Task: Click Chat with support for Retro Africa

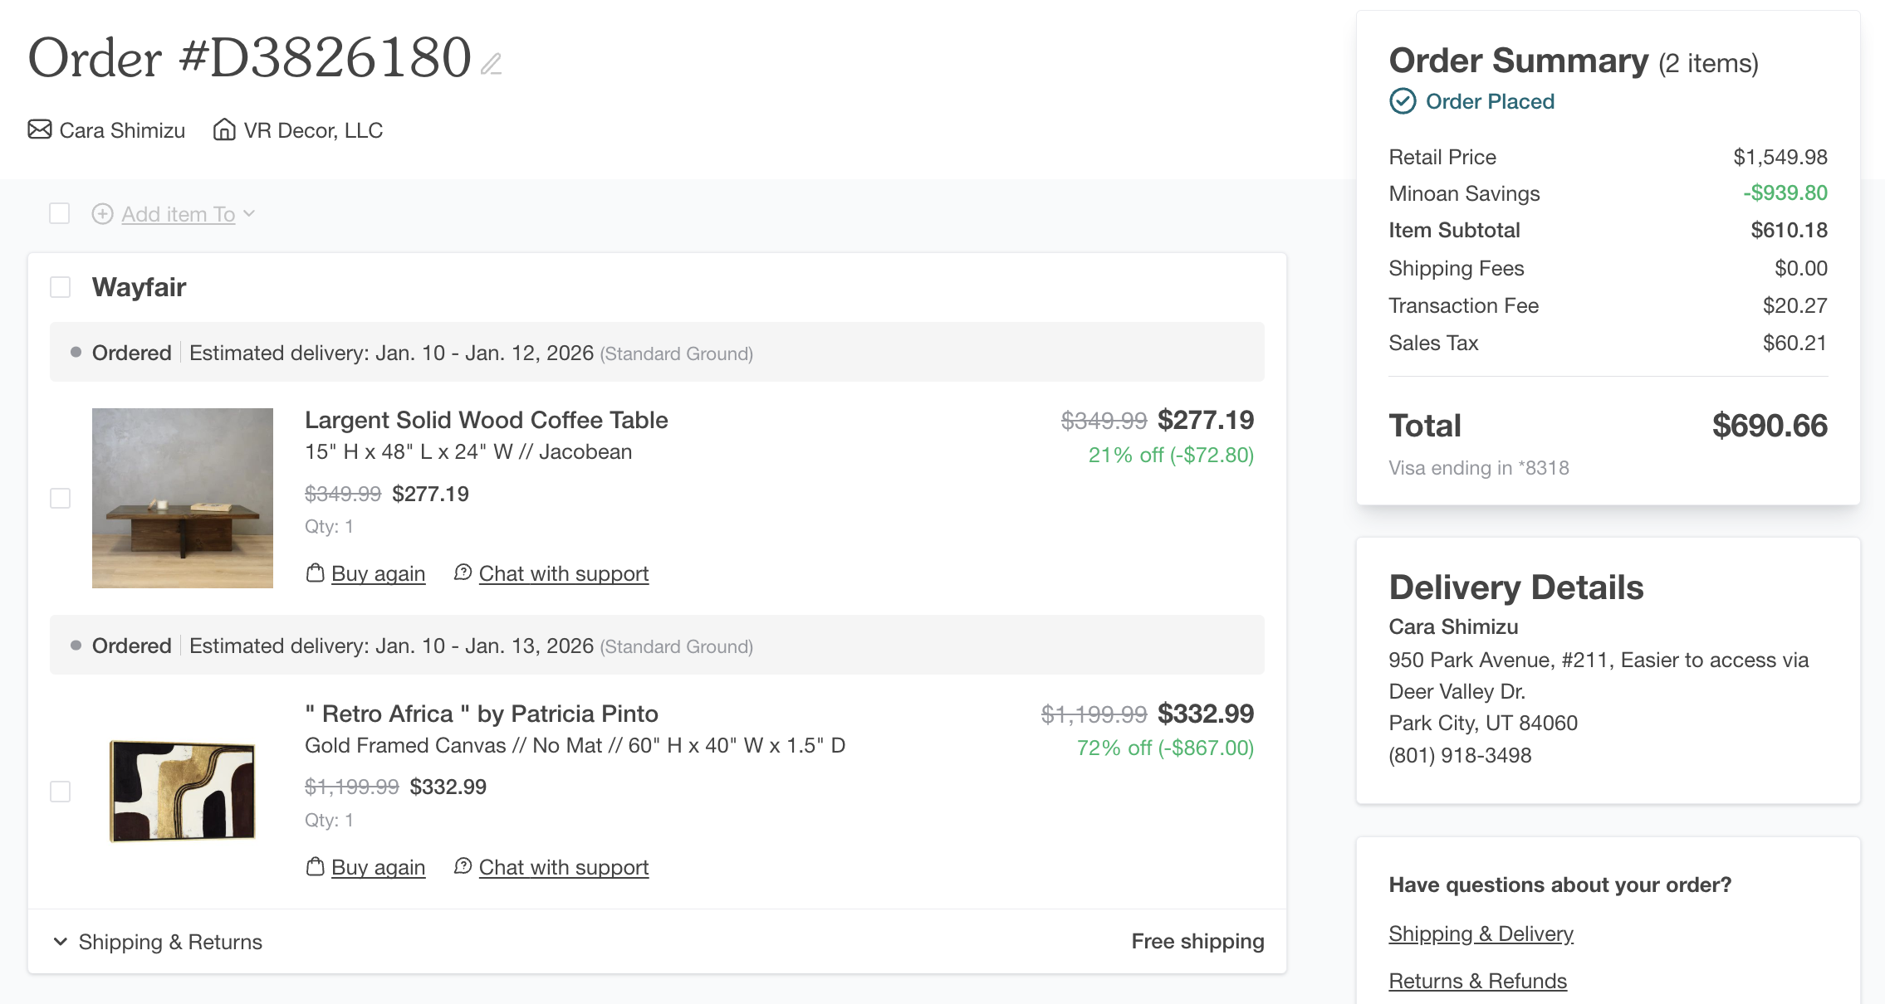Action: coord(563,867)
